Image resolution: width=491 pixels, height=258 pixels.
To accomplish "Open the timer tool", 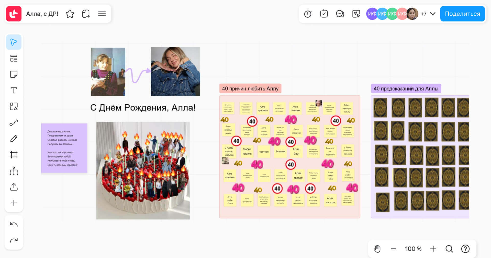I will coord(308,14).
